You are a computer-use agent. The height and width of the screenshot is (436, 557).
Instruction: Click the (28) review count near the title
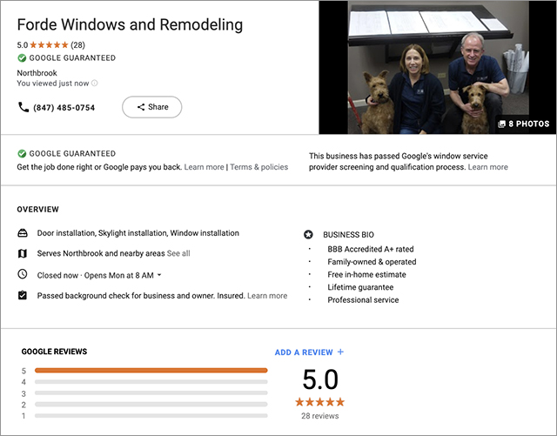pos(77,44)
